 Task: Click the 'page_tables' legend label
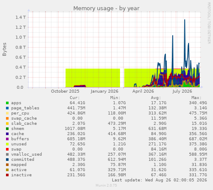click(25, 108)
